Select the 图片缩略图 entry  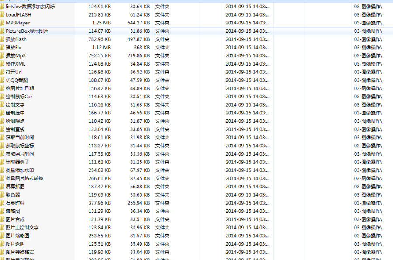pyautogui.click(x=17, y=236)
